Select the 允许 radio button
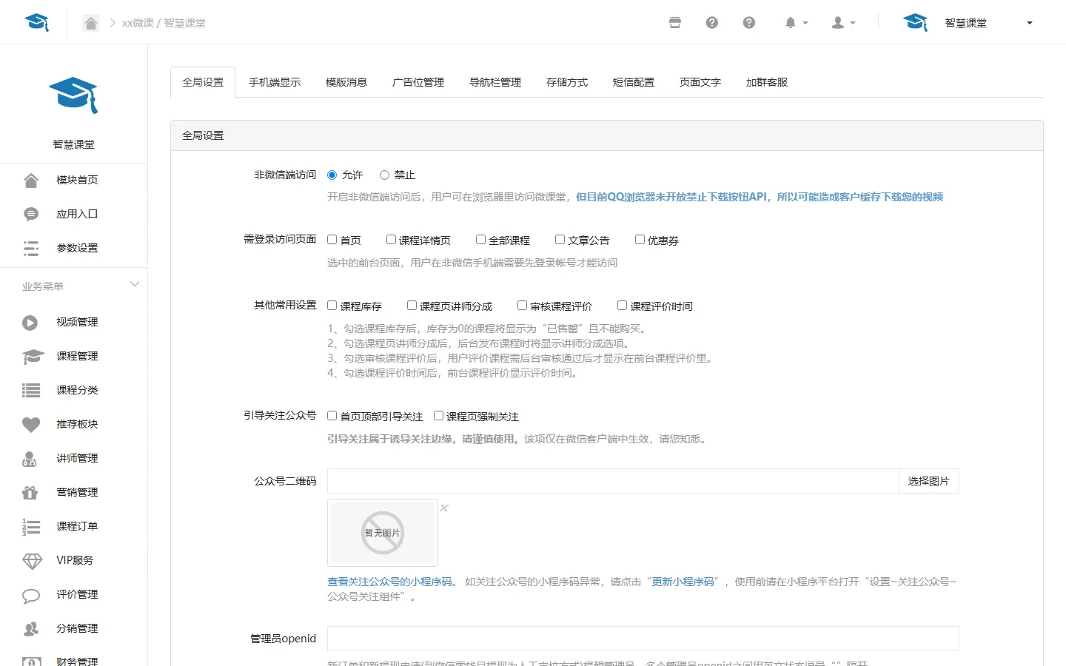Screen dimensions: 1066x666 [x=332, y=175]
